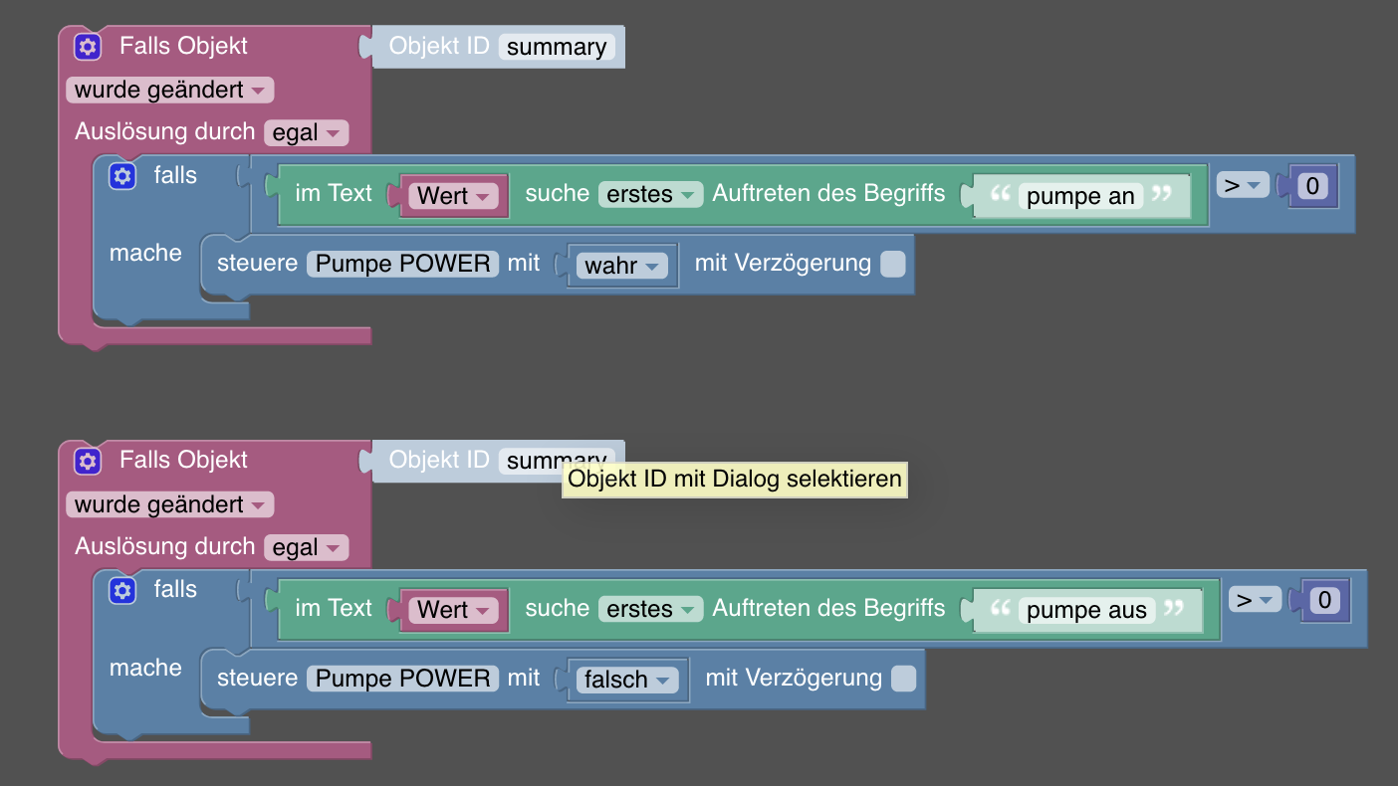Open settings gear of the second falls block

121,590
